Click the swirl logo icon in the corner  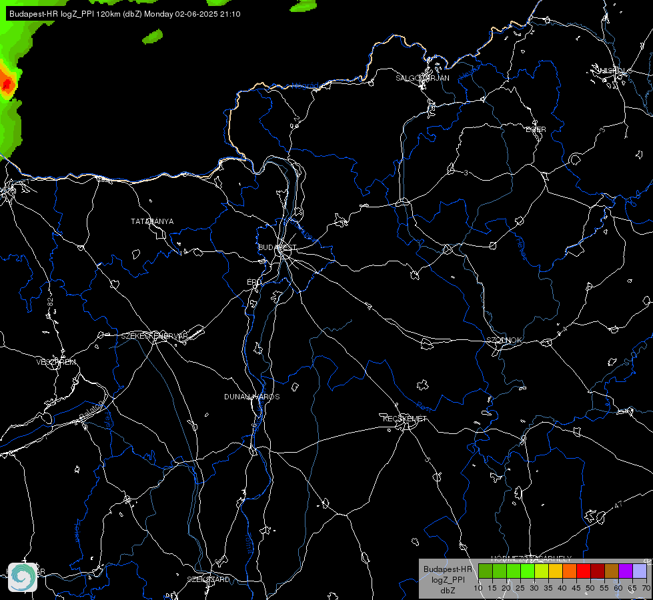pos(23,577)
